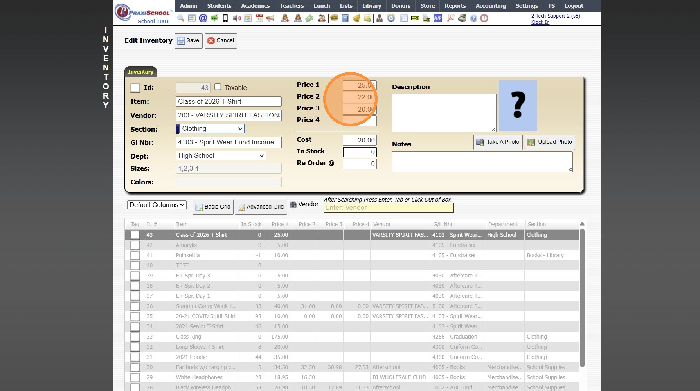
Task: Expand the Dept dropdown showing High School
Action: click(221, 155)
